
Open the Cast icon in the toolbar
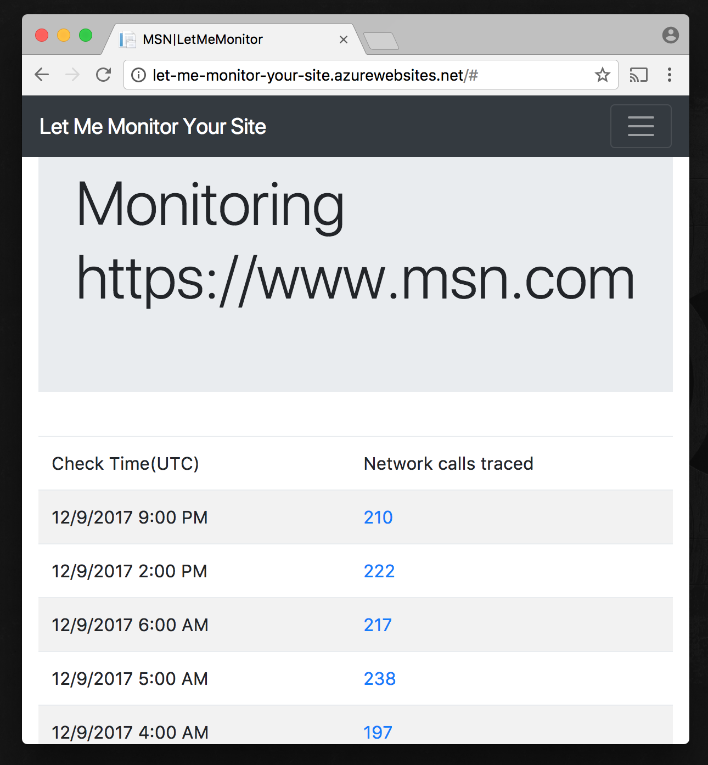[638, 75]
